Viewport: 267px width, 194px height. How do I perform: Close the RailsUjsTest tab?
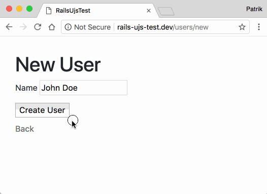click(149, 11)
